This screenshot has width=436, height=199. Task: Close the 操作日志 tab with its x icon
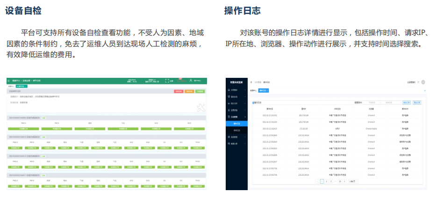tap(267, 90)
